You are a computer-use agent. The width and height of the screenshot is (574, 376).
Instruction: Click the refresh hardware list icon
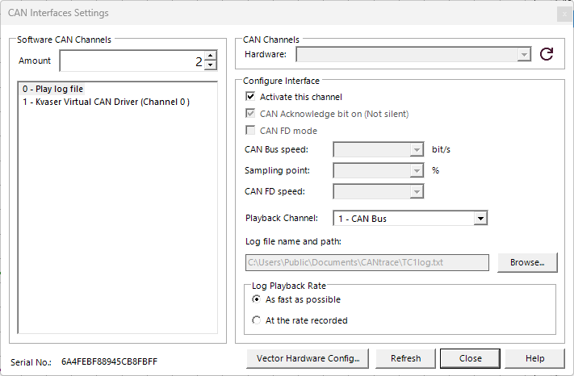[547, 54]
